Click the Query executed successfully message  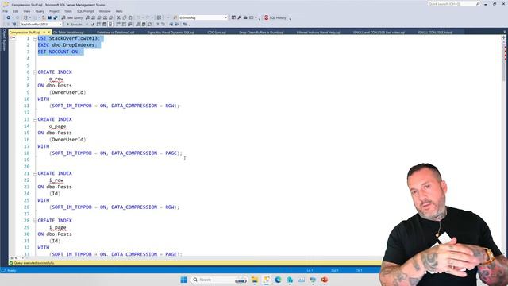point(34,263)
